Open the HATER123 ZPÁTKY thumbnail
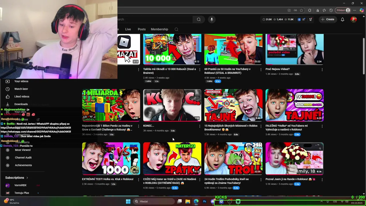The width and height of the screenshot is (366, 206). (172, 159)
